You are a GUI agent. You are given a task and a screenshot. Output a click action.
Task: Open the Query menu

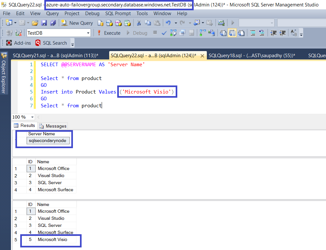[52, 13]
